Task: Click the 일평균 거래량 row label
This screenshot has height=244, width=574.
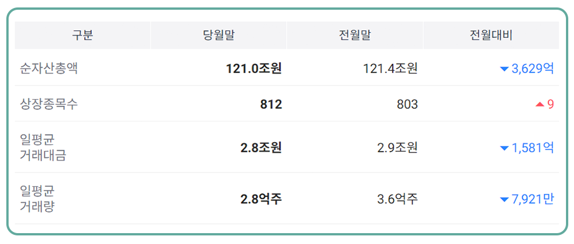Action: click(38, 199)
